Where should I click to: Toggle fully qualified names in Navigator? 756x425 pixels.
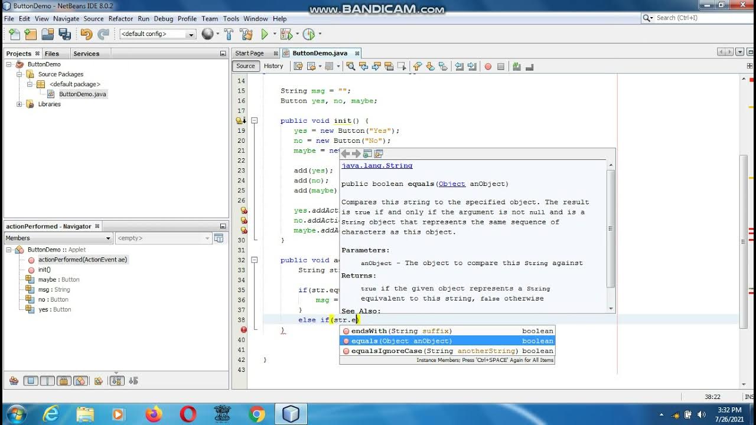pyautogui.click(x=99, y=381)
